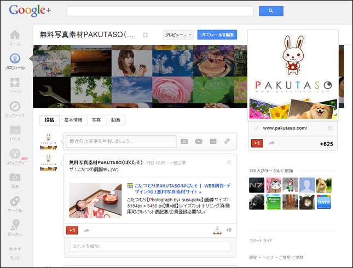Click the share arrow on profile card
The width and height of the screenshot is (353, 268).
pyautogui.click(x=272, y=143)
